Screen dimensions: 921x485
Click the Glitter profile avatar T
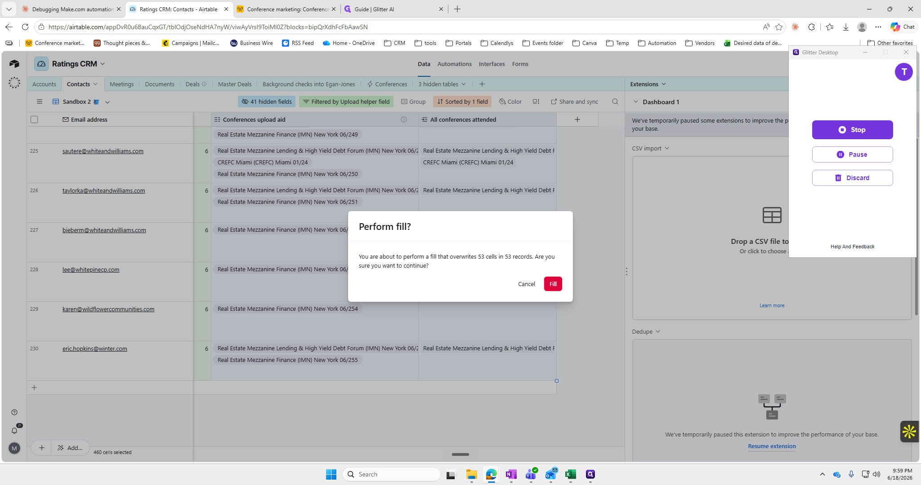coord(903,72)
